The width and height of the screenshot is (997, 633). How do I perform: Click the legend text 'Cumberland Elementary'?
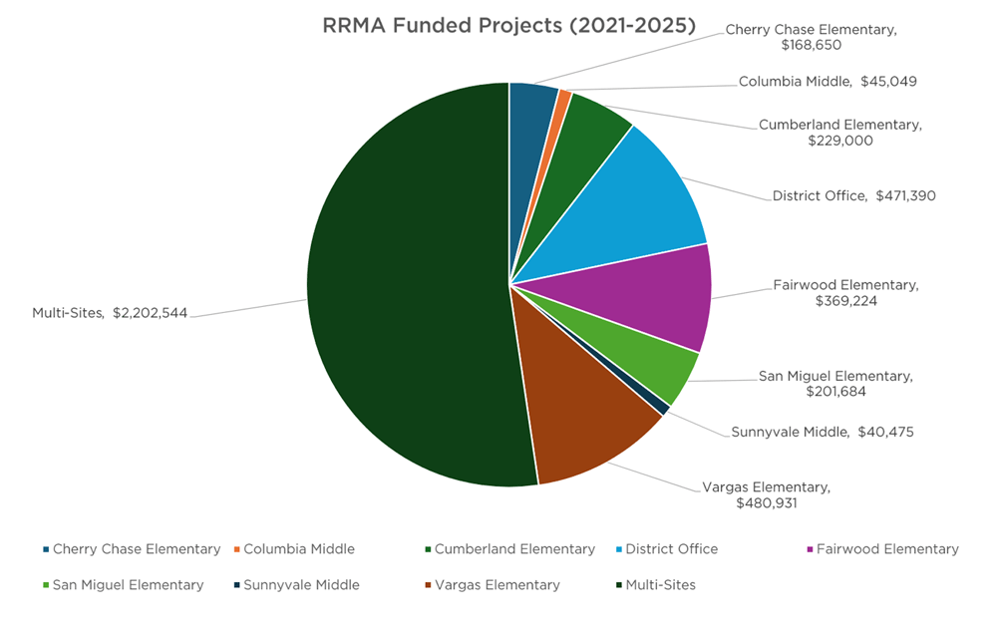515,549
